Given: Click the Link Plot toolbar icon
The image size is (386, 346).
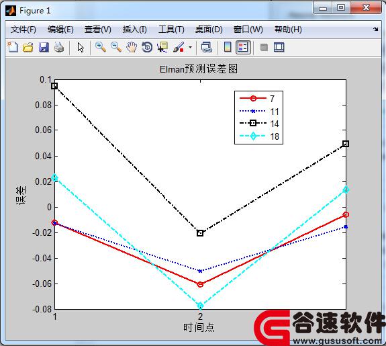Looking at the screenshot, I should click(206, 47).
